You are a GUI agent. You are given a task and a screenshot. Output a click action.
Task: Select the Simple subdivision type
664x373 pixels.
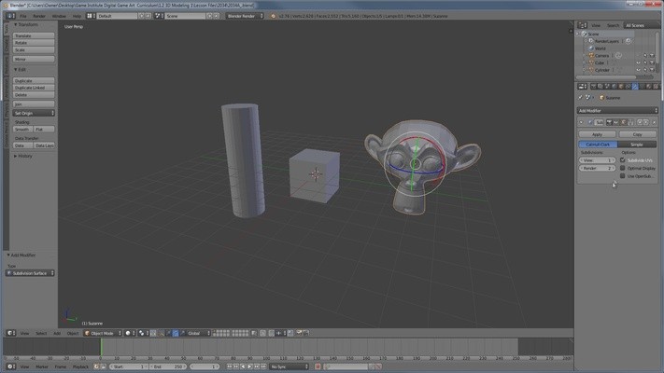click(637, 145)
